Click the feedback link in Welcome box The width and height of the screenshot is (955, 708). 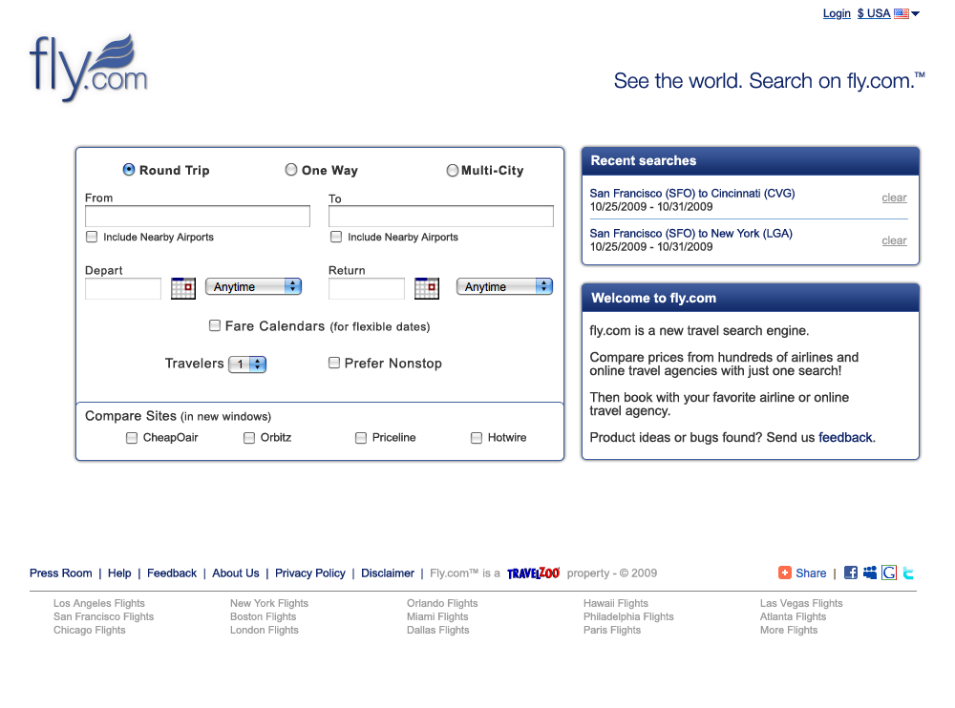[x=845, y=438]
